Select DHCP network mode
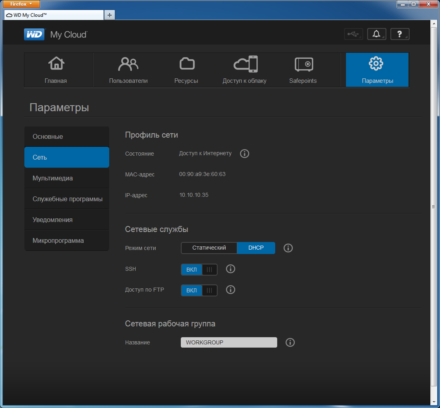The width and height of the screenshot is (440, 408). [x=256, y=248]
